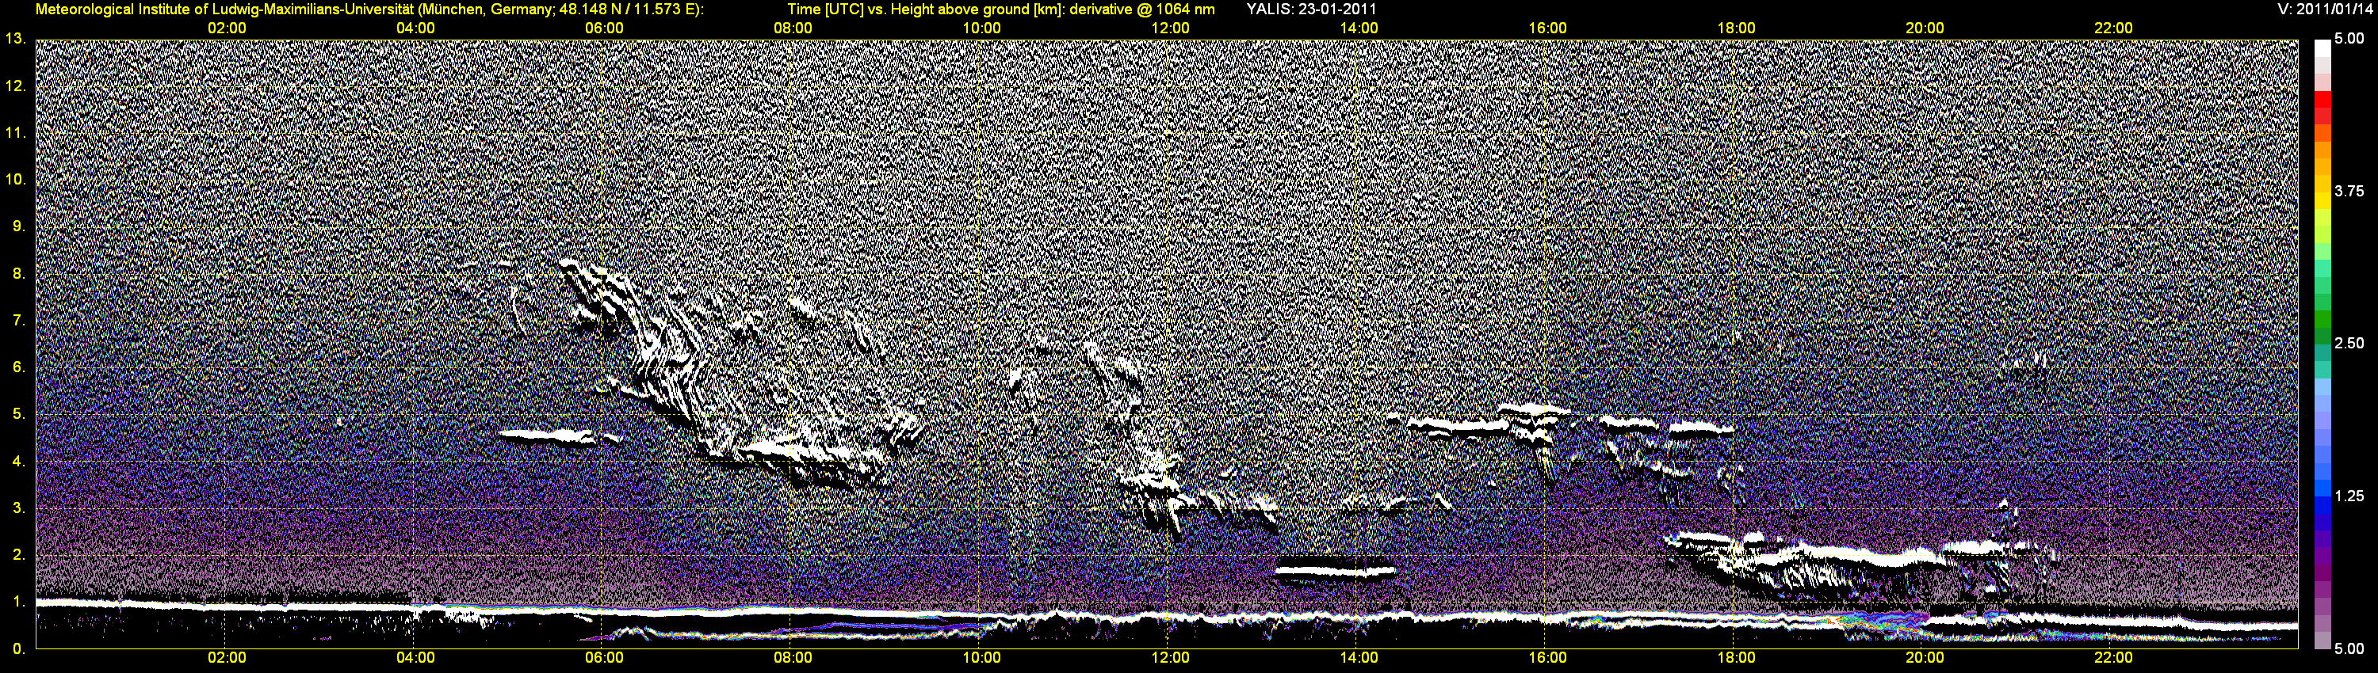Click the 1. km height axis label
The image size is (2378, 673).
(x=18, y=602)
